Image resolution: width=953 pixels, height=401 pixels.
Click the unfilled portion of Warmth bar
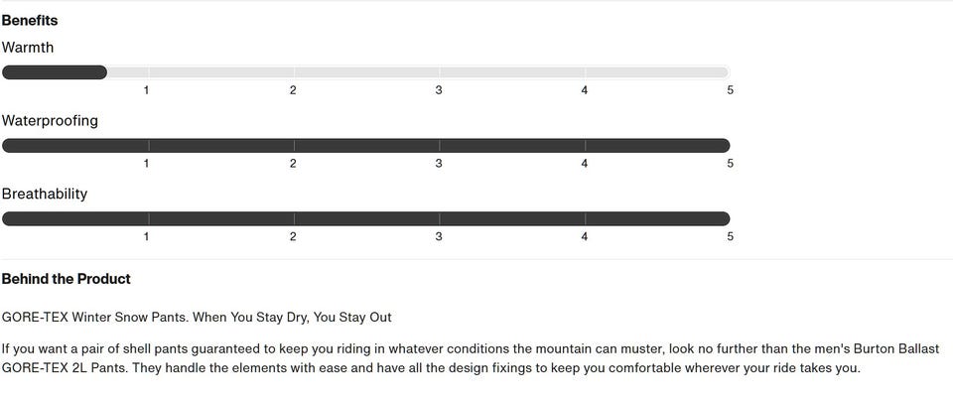tap(417, 72)
